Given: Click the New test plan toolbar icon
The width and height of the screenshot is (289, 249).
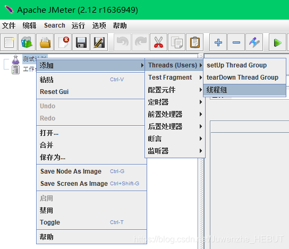Looking at the screenshot, I should (x=9, y=42).
